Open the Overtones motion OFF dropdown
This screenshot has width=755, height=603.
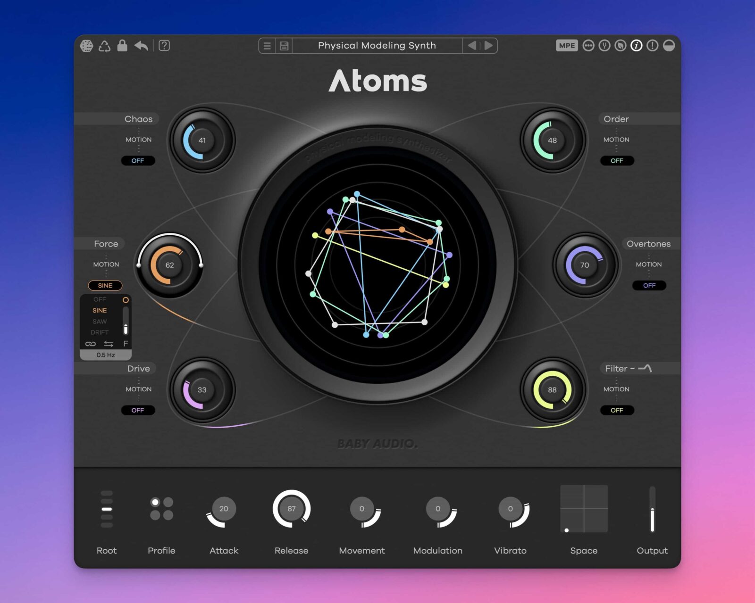649,286
